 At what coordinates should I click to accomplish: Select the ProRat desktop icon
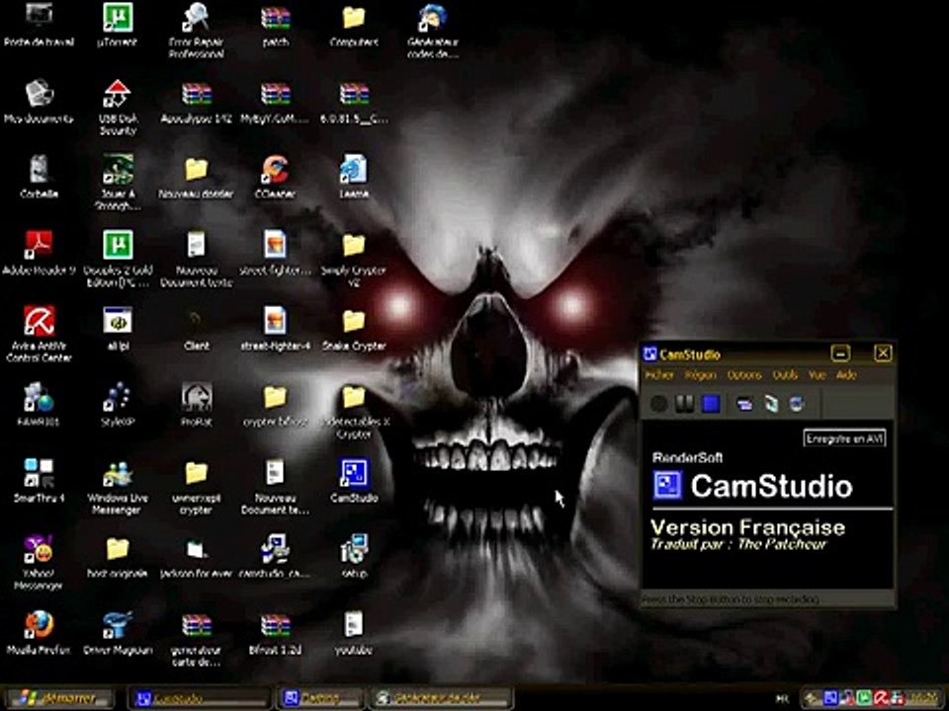click(x=196, y=405)
